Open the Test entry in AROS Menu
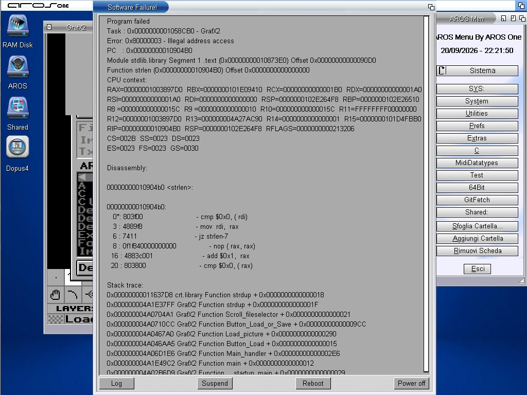This screenshot has height=395, width=527. [x=477, y=175]
